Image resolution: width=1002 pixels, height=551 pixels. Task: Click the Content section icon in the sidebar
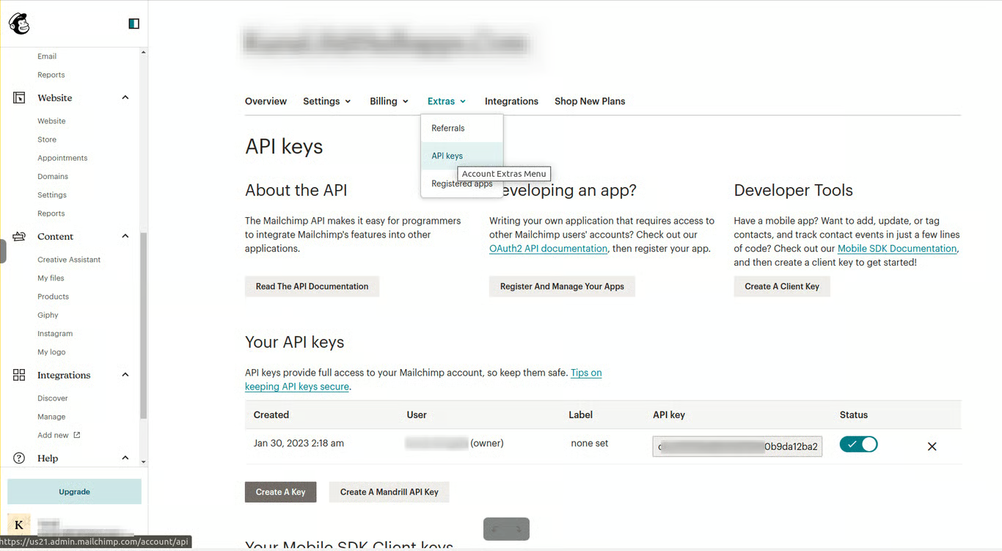pyautogui.click(x=19, y=236)
